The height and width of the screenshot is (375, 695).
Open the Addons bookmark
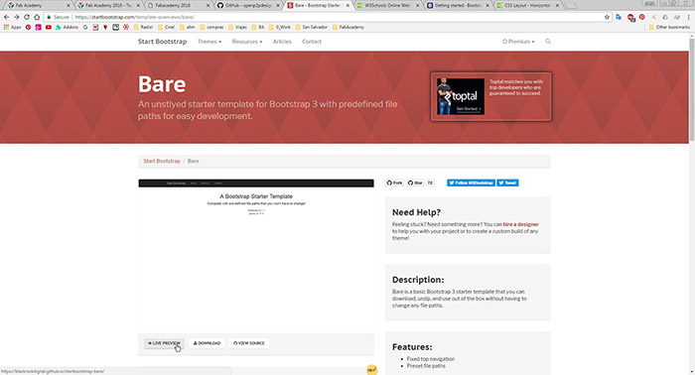(x=67, y=27)
